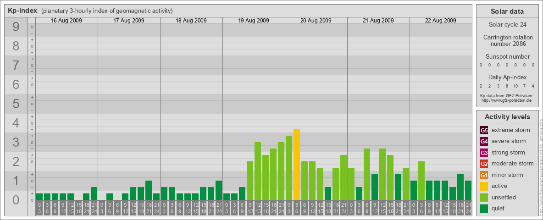Click the 'minor storm' legend label
Image resolution: width=543 pixels, height=220 pixels.
507,175
